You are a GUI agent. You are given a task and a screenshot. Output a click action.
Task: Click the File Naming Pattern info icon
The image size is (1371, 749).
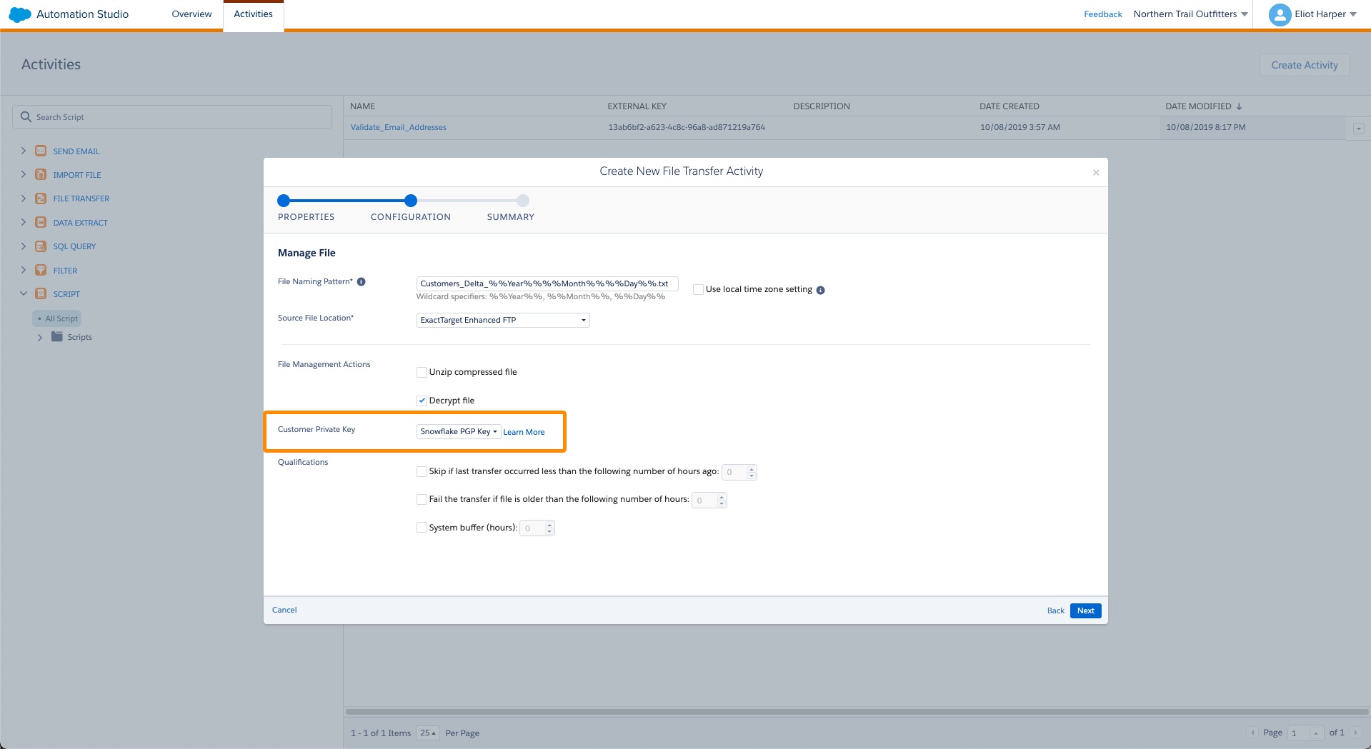pyautogui.click(x=362, y=281)
